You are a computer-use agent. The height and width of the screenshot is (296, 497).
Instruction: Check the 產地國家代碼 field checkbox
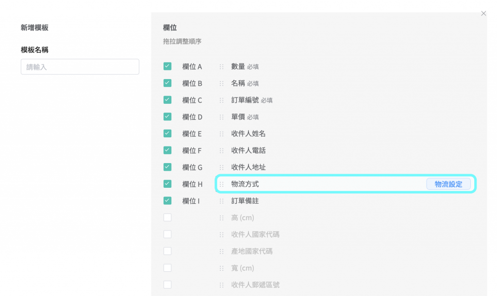[167, 251]
